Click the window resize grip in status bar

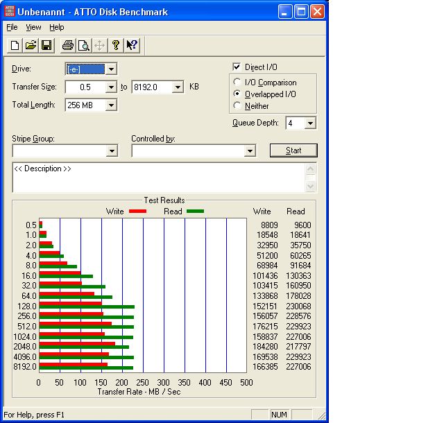pos(321,415)
